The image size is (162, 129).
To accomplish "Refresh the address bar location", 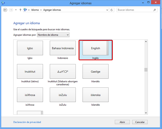I will 112,10.
